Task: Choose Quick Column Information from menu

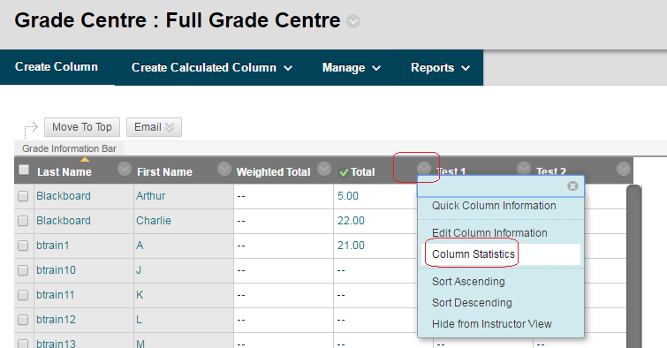Action: (x=494, y=206)
